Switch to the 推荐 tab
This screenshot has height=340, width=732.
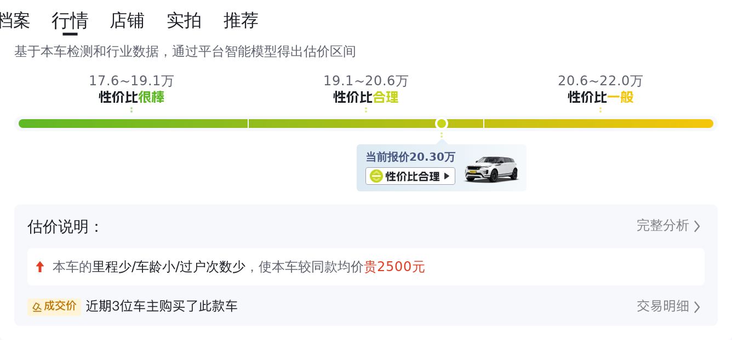coord(241,21)
